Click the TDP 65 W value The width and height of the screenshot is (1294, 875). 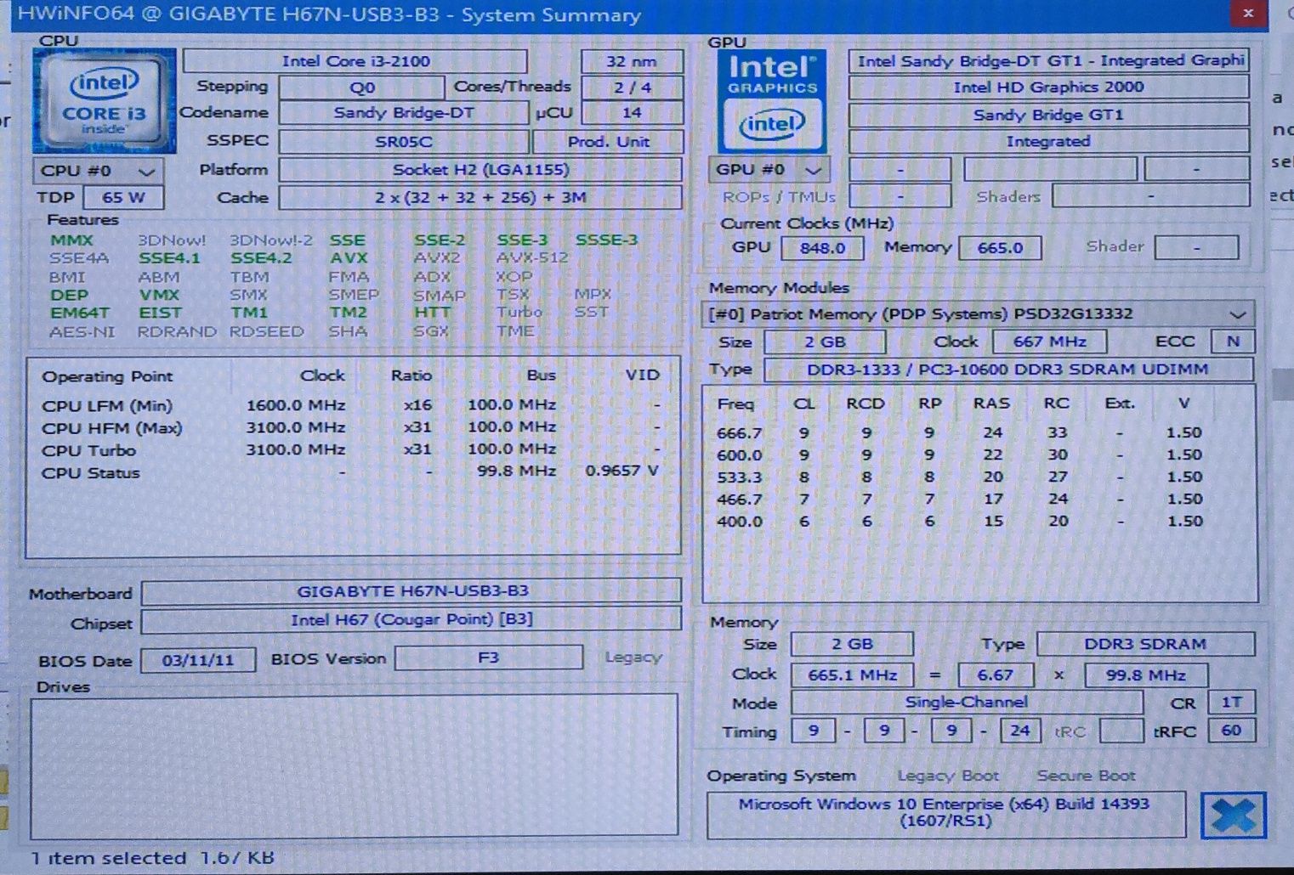click(x=123, y=198)
